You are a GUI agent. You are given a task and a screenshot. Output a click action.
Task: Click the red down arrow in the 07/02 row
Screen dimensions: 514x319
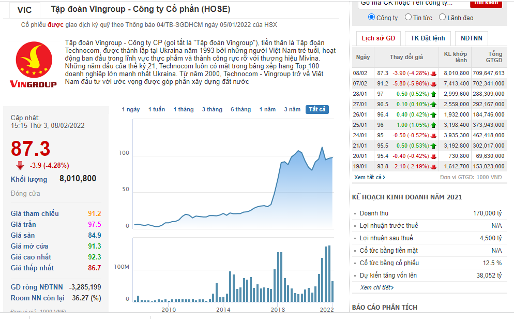click(434, 84)
